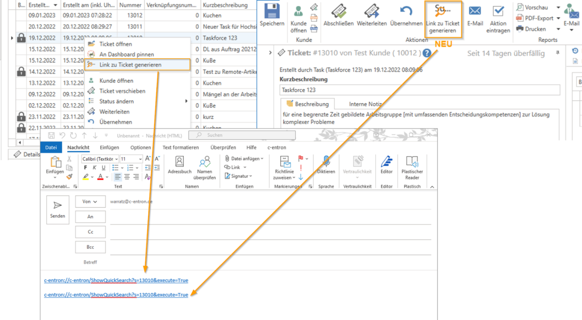Image resolution: width=582 pixels, height=320 pixels.
Task: Start dictation with the Diktieren microphone
Action: 326,165
